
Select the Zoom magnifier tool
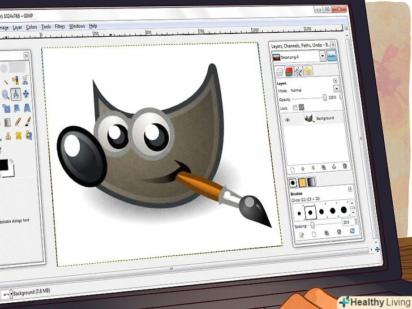click(x=5, y=95)
